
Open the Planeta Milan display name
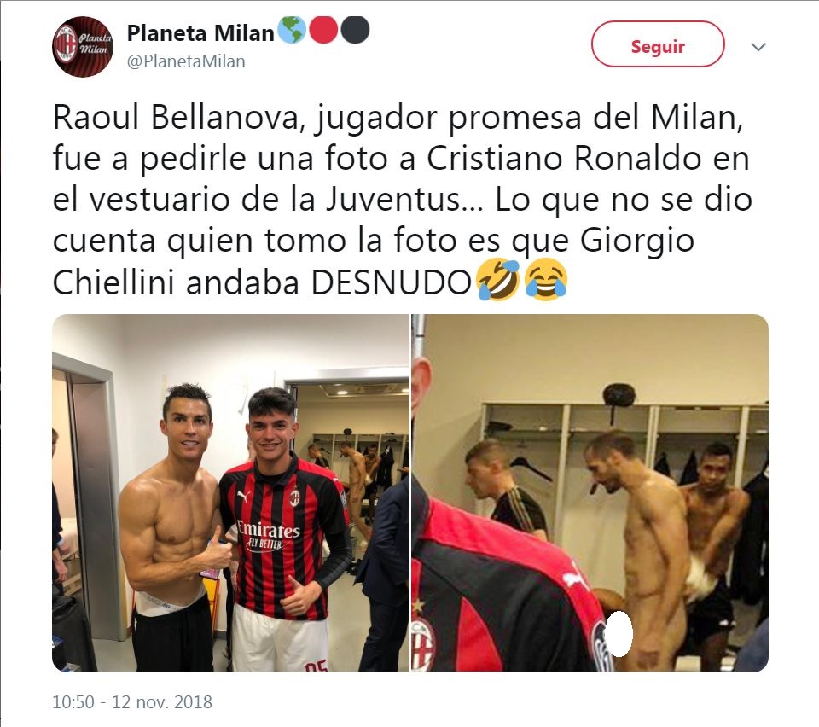pyautogui.click(x=200, y=33)
